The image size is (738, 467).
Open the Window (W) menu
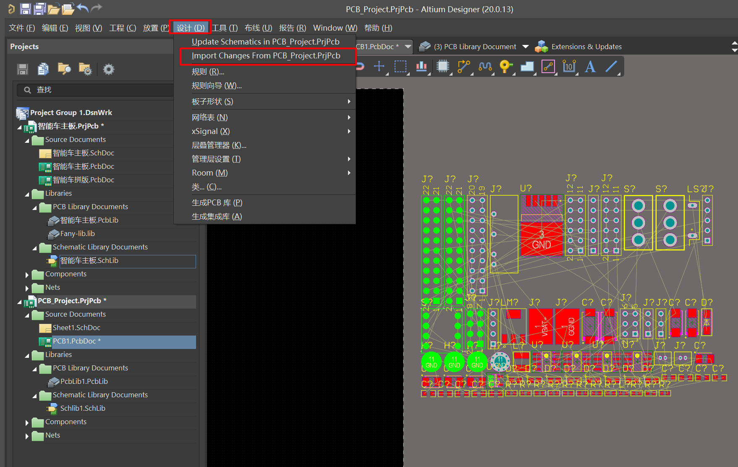[x=335, y=28]
